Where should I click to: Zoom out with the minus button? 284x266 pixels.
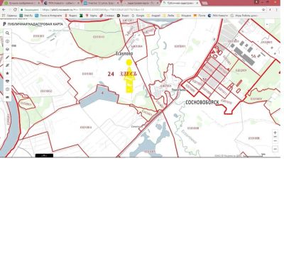click(275, 141)
